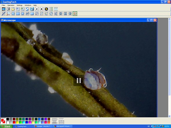Select the angle measurement tool

pos(56,14)
